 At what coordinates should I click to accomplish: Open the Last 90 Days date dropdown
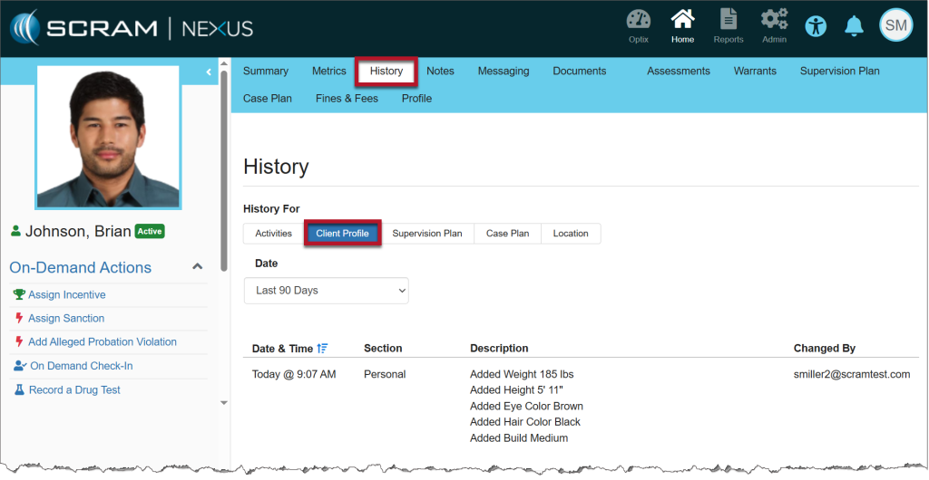326,291
